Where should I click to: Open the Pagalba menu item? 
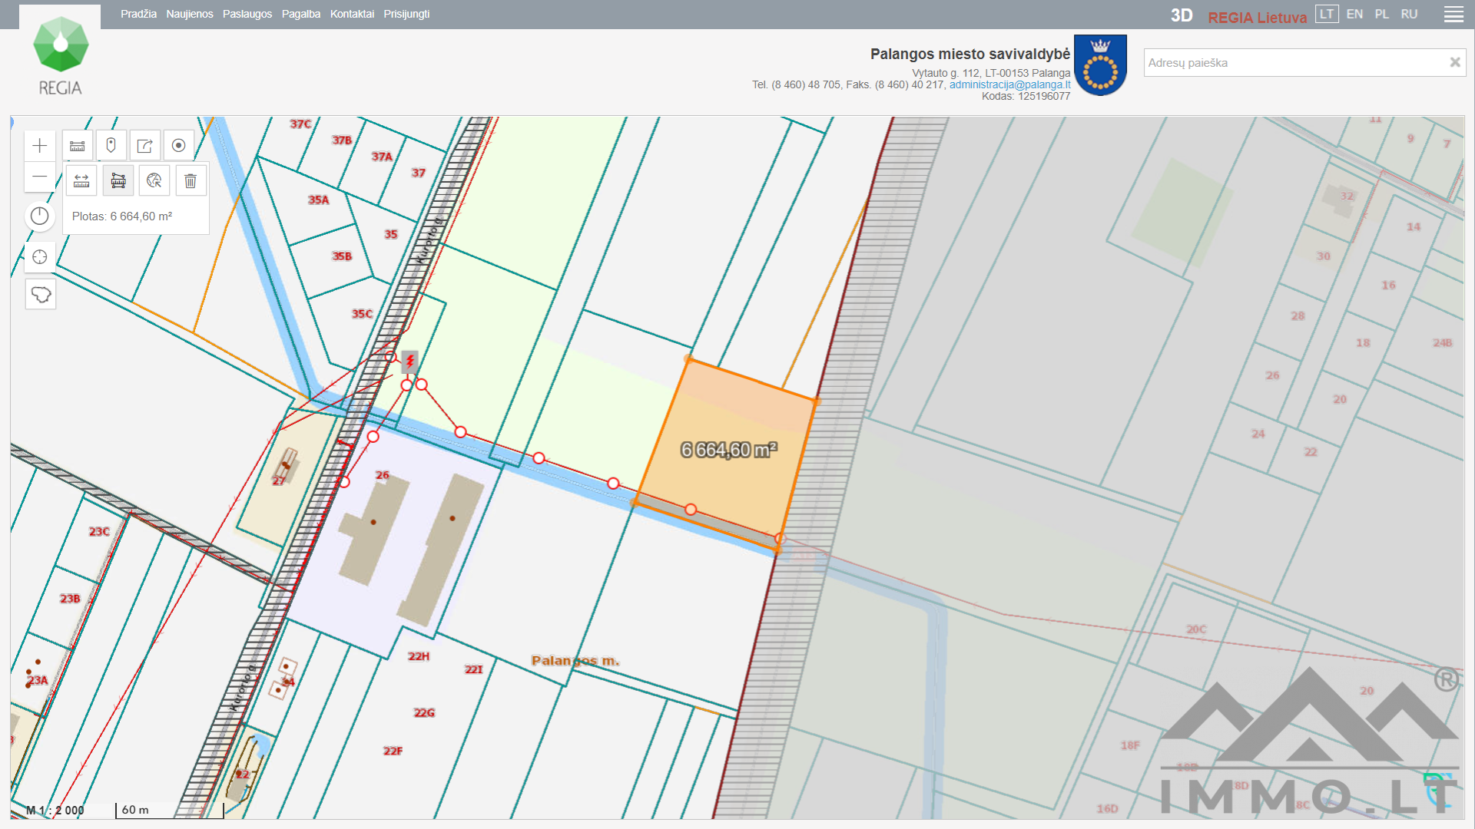301,14
